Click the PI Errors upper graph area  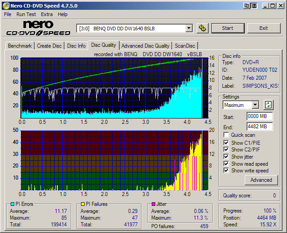coord(114,88)
